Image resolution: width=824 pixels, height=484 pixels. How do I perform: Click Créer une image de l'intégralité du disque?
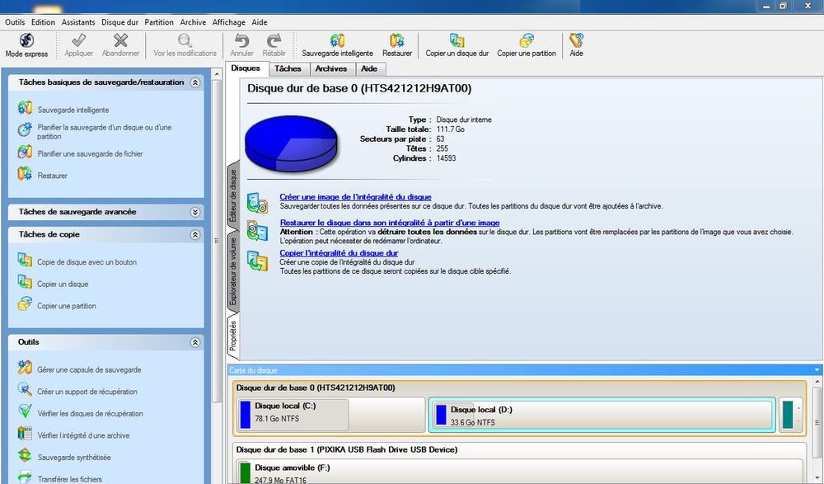click(355, 197)
